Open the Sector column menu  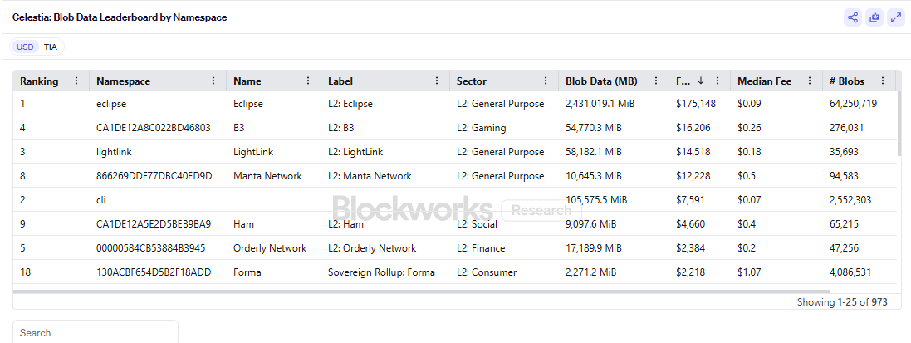[546, 81]
